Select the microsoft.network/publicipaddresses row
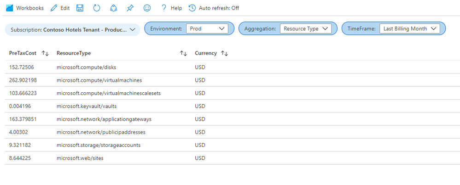Image resolution: width=460 pixels, height=185 pixels. tap(233, 132)
